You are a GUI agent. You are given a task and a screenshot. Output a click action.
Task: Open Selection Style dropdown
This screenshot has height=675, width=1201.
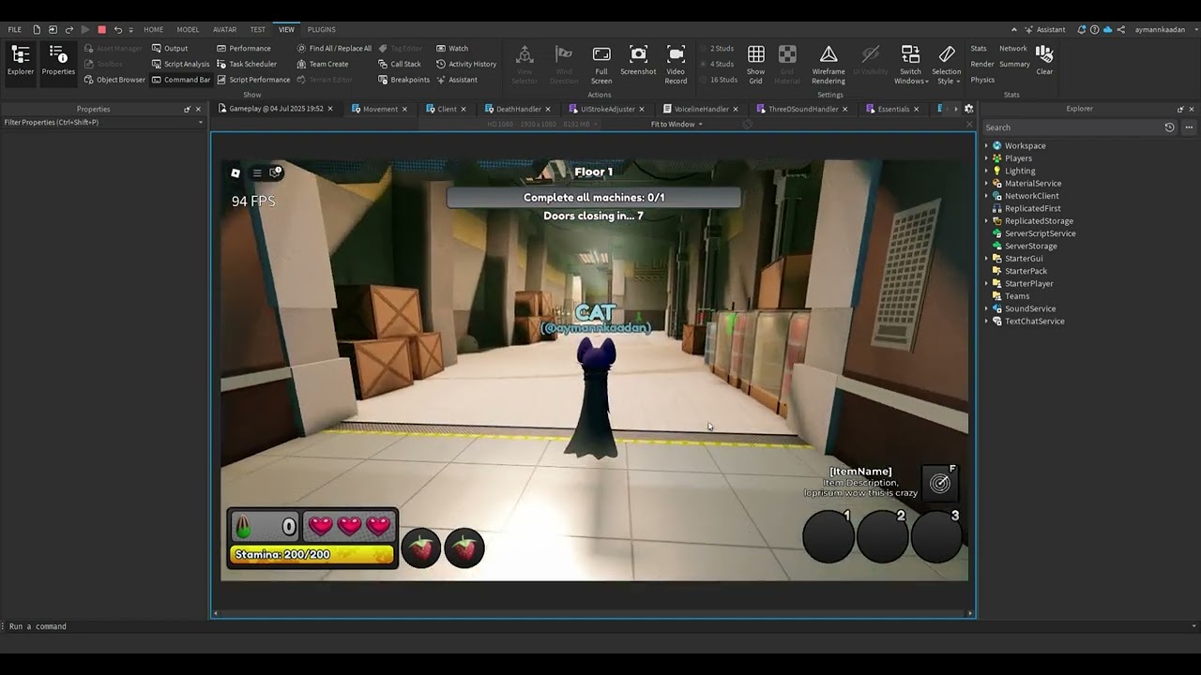point(946,64)
